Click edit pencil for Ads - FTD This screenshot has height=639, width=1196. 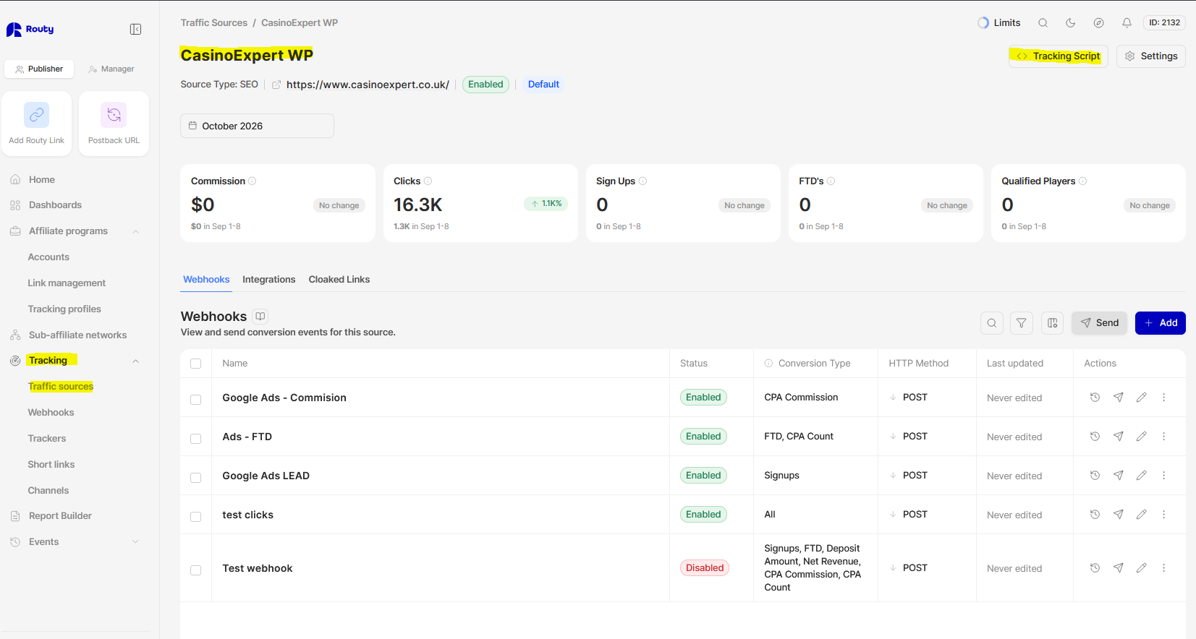(x=1141, y=437)
